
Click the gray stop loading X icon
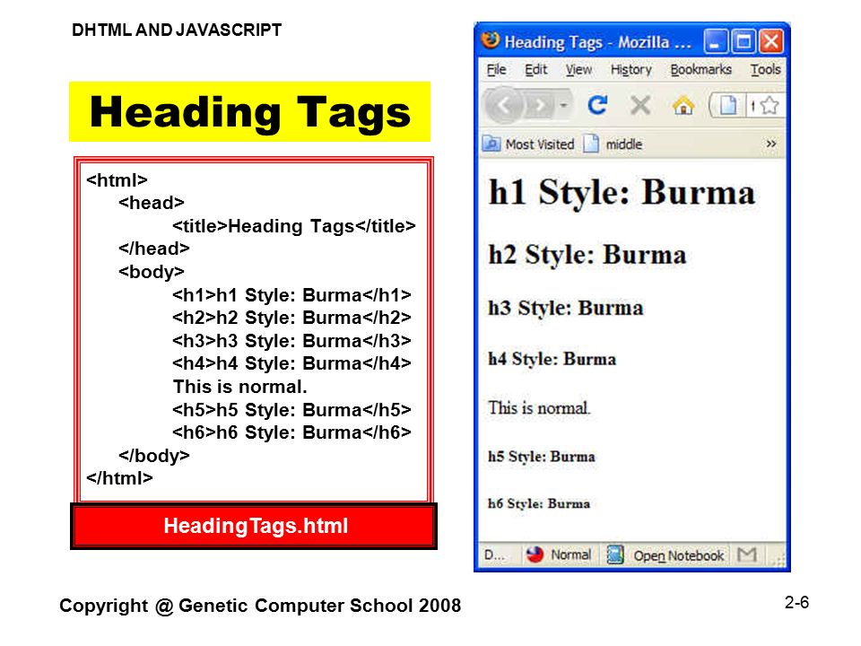pyautogui.click(x=640, y=104)
